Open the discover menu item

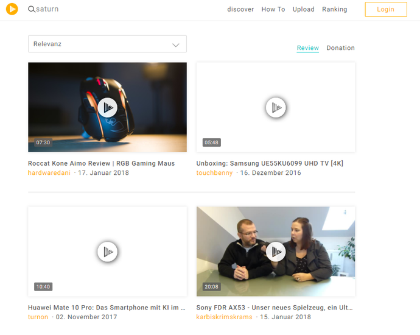240,9
